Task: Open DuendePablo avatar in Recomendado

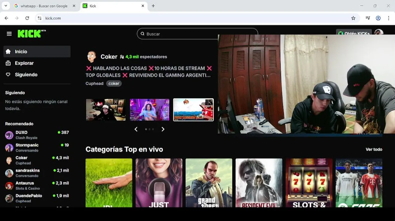Action: coord(9,198)
